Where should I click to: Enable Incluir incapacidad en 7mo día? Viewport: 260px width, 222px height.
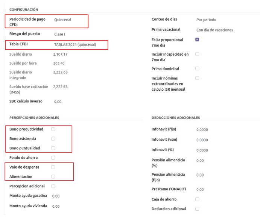pyautogui.click(x=198, y=54)
